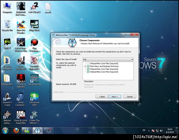Select the Play Terminat... red icon shortcut
The width and height of the screenshot is (179, 140).
(34, 45)
